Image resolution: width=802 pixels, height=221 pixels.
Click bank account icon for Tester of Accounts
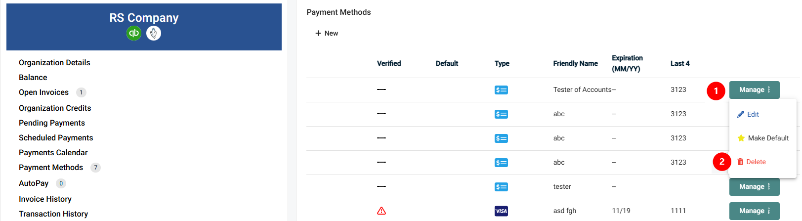tap(501, 90)
